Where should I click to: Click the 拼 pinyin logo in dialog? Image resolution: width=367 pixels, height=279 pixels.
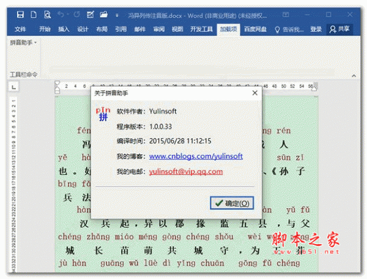(x=103, y=114)
